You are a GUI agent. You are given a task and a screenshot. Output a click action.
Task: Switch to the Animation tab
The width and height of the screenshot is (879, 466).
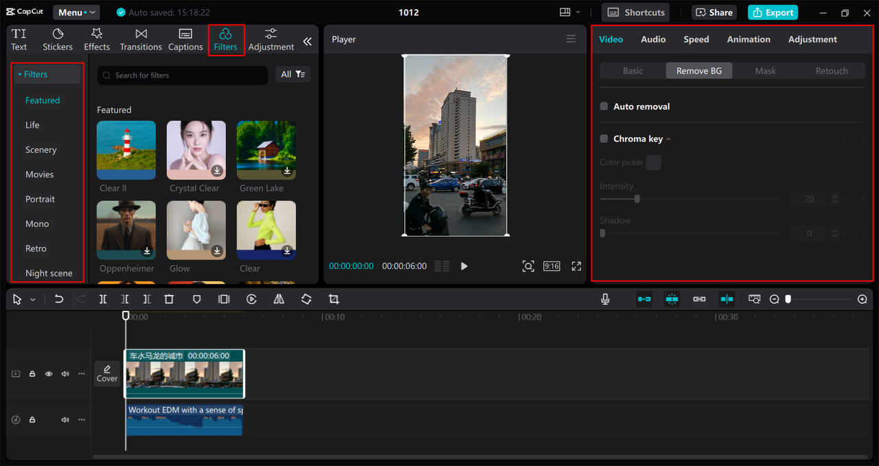click(749, 39)
